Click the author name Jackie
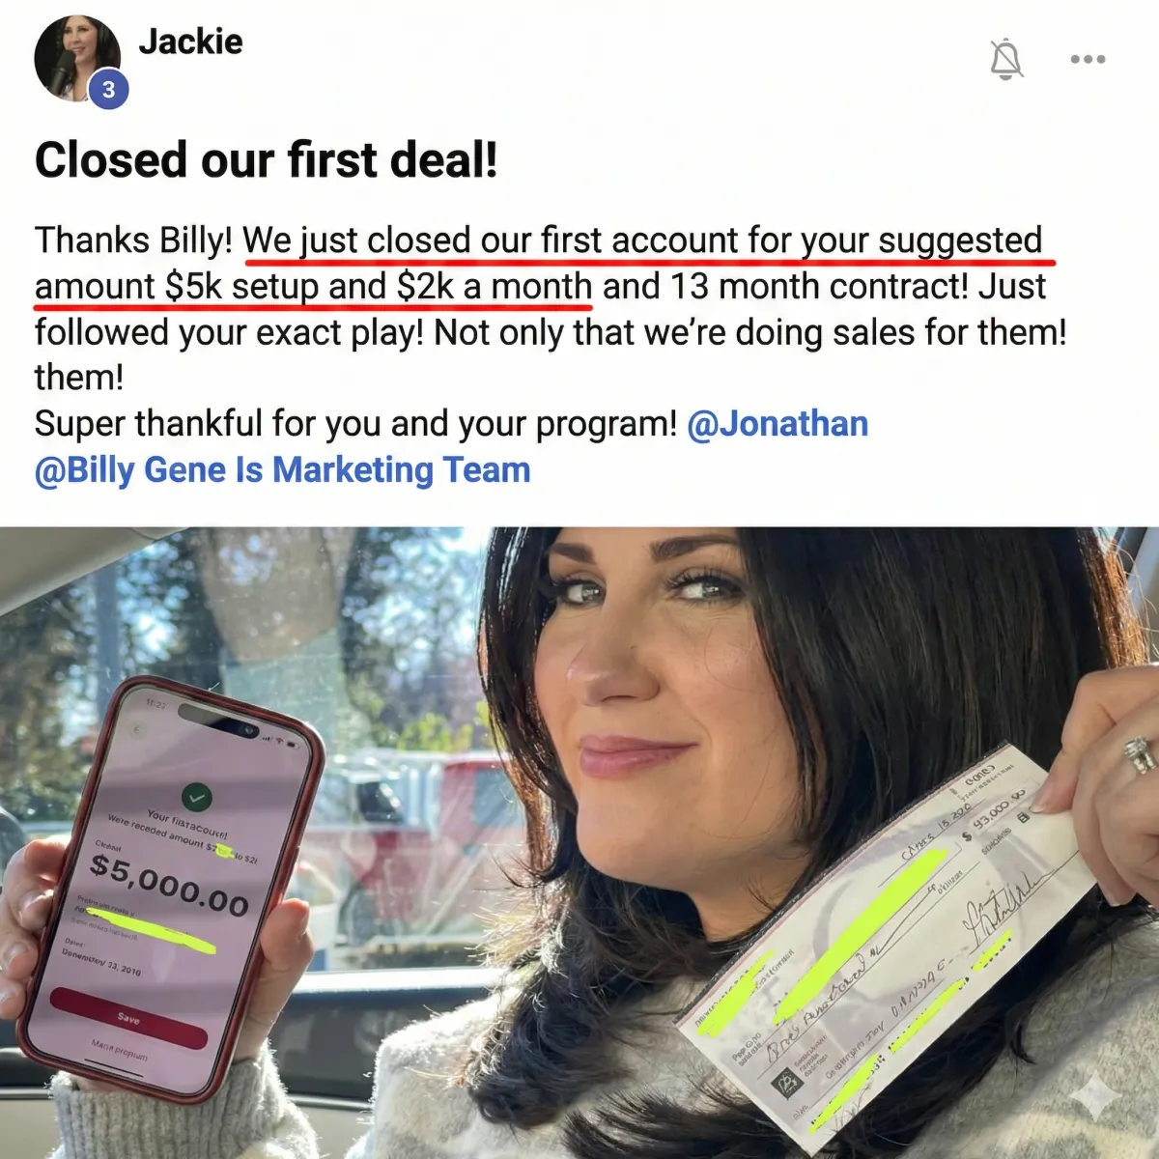1159x1159 pixels. pyautogui.click(x=190, y=42)
